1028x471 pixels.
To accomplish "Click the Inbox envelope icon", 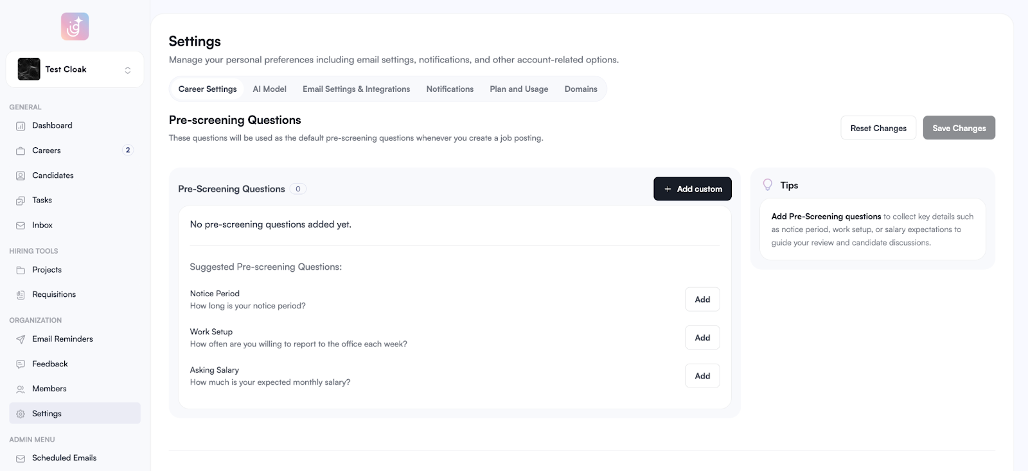I will click(x=21, y=226).
